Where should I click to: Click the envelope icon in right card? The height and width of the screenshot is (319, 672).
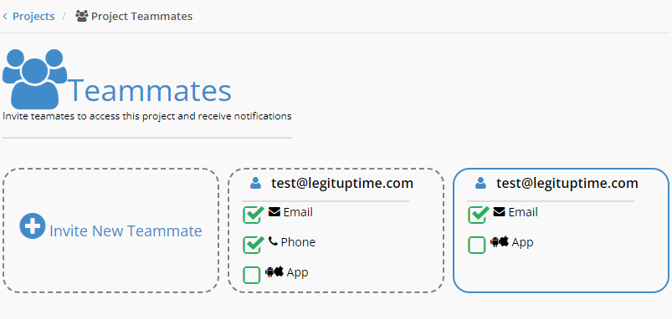tap(500, 211)
